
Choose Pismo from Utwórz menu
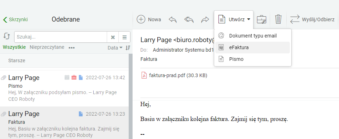tap(252, 59)
